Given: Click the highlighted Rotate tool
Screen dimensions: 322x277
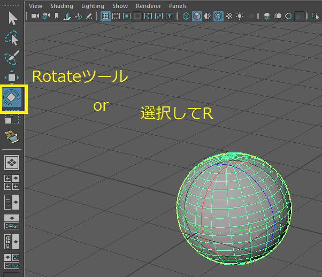Looking at the screenshot, I should [12, 97].
